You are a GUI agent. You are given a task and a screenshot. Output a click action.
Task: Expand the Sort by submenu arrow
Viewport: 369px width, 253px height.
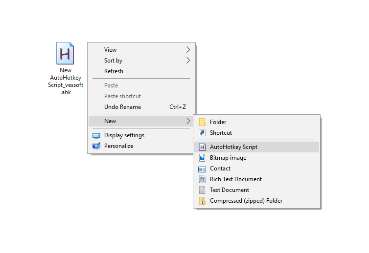tap(188, 61)
